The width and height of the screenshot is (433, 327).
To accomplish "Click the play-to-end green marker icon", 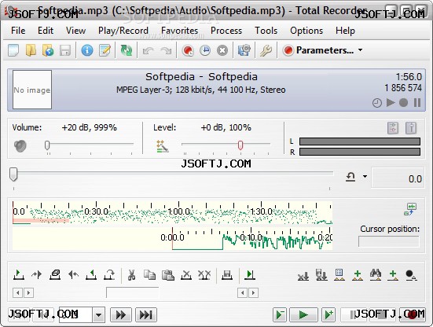I will click(250, 275).
